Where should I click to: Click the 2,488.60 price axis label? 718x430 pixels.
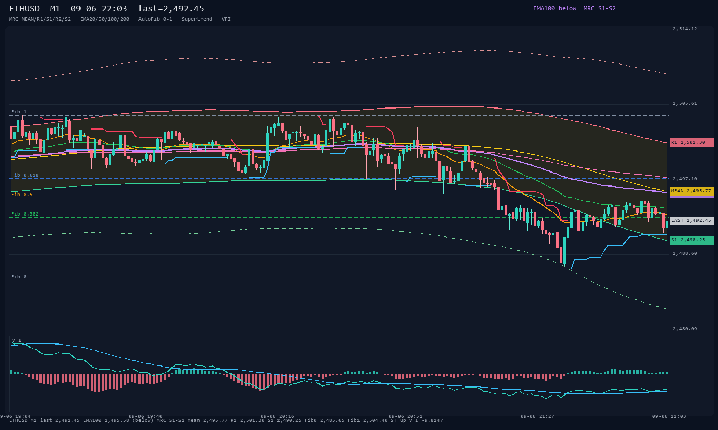(x=685, y=254)
